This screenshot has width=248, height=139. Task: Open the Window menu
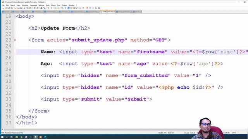71,5
